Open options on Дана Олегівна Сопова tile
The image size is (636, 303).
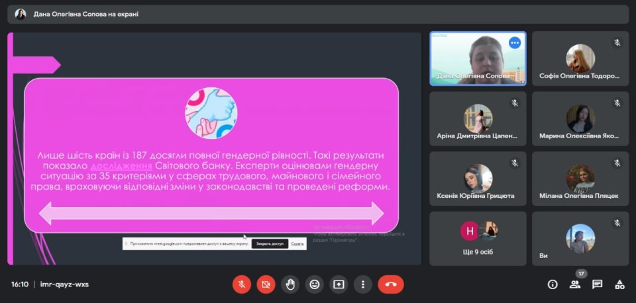515,42
